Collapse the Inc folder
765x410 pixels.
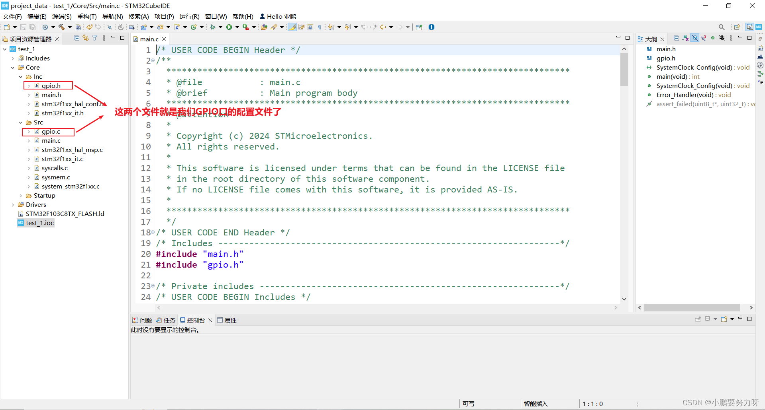[x=21, y=77]
